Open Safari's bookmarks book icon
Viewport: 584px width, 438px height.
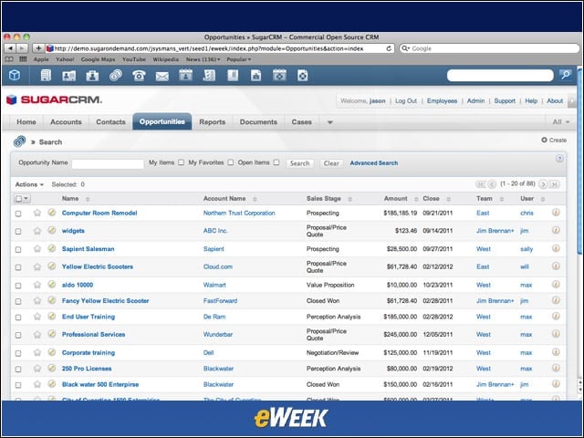9,59
